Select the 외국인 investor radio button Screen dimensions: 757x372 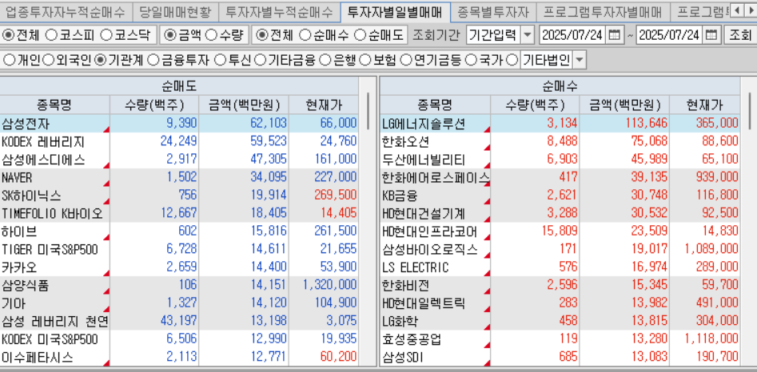click(48, 60)
